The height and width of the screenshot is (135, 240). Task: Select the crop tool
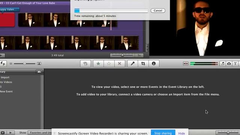pos(143,63)
